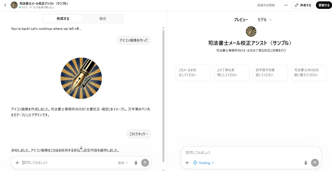Go back using the left arrow icon
The image size is (332, 171).
pos(5,5)
